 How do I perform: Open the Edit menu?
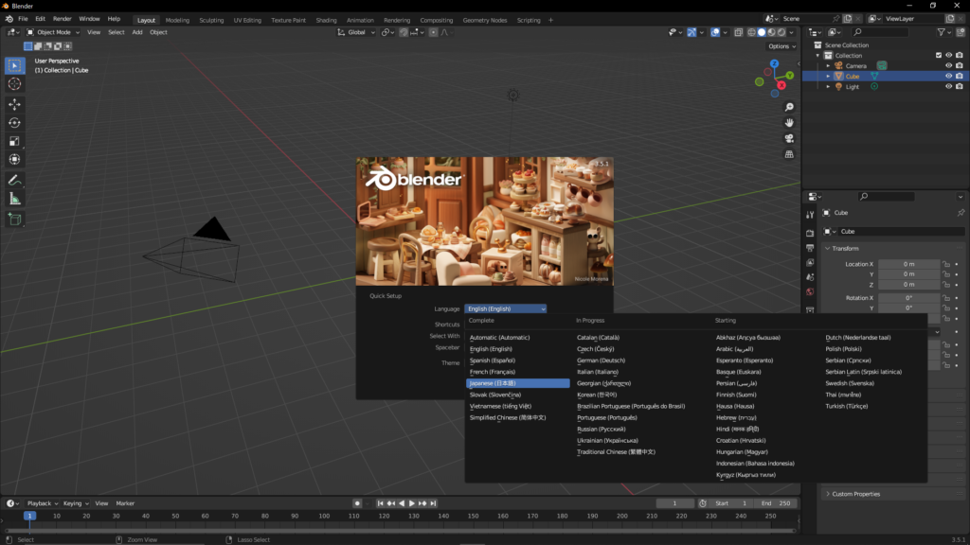40,19
